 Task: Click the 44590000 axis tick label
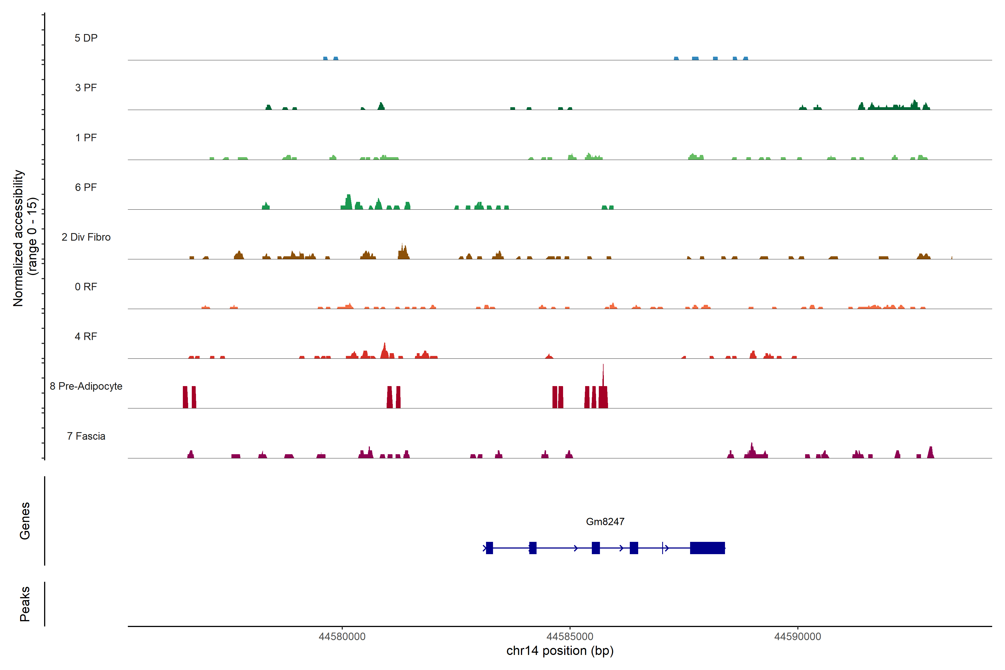point(797,636)
